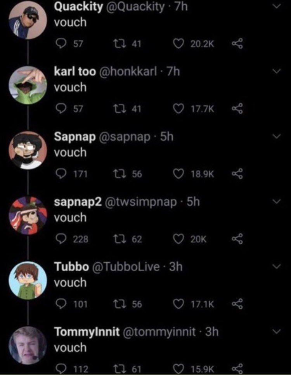Toggle like on Sapnap's 18.9K tweet

point(178,174)
